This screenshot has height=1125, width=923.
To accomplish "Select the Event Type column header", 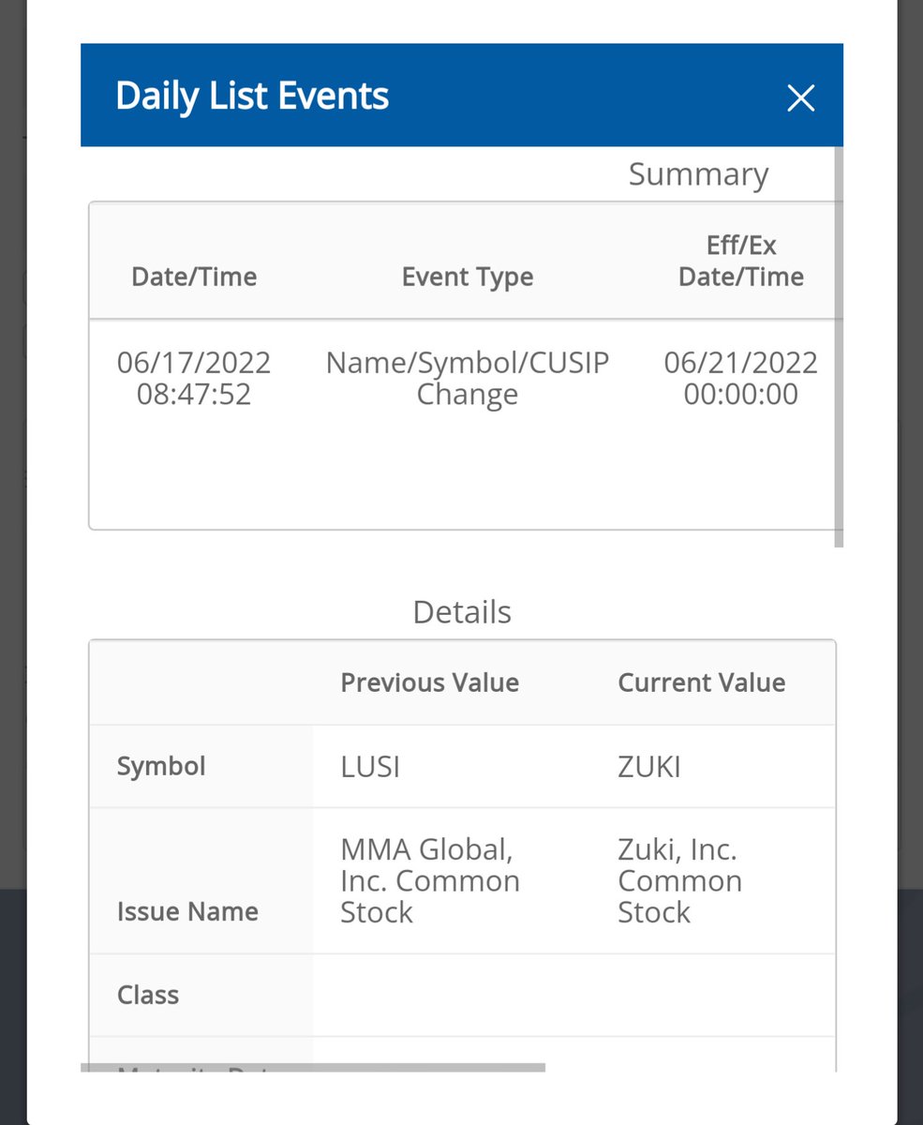I will coord(468,277).
